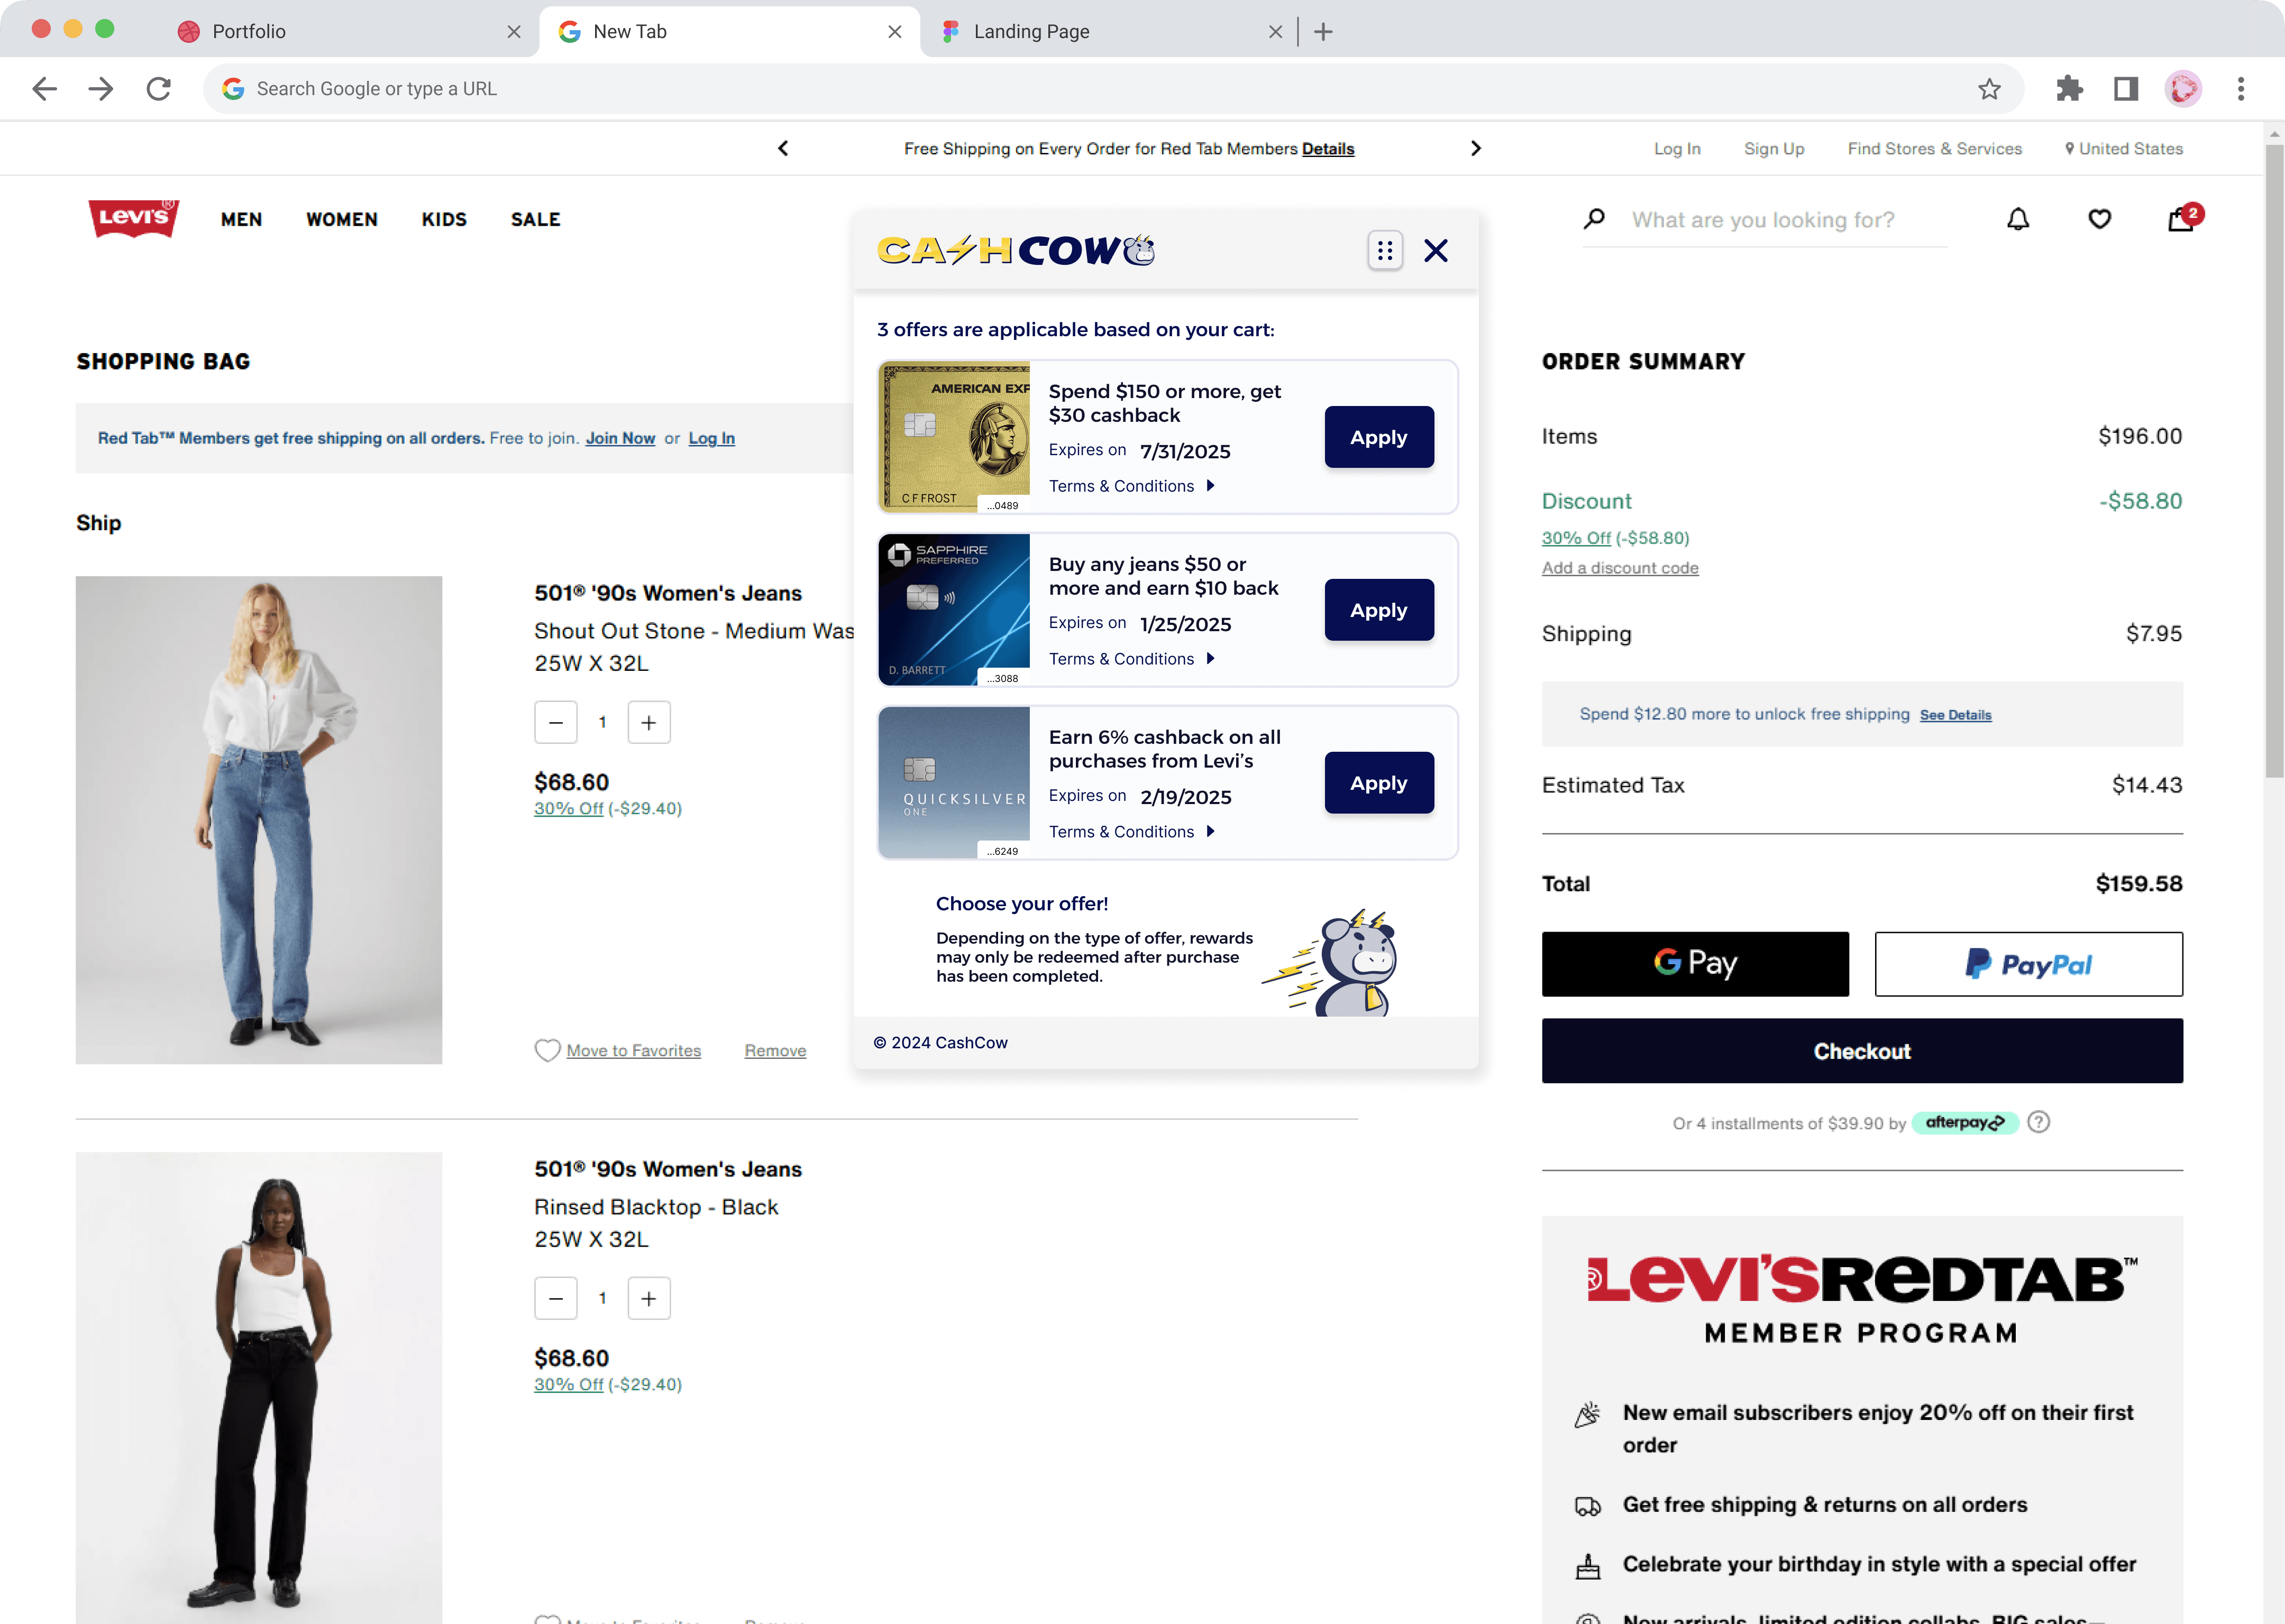Remove the Shout Out Stone jeans
This screenshot has height=1624, width=2285.
pyautogui.click(x=775, y=1050)
